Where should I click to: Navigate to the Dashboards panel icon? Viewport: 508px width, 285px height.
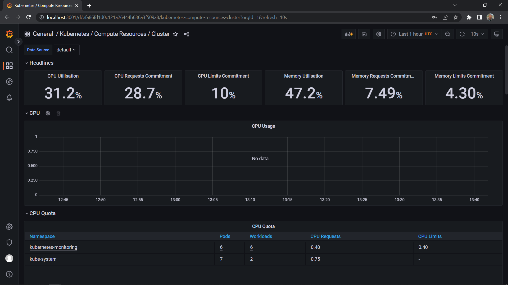[10, 65]
